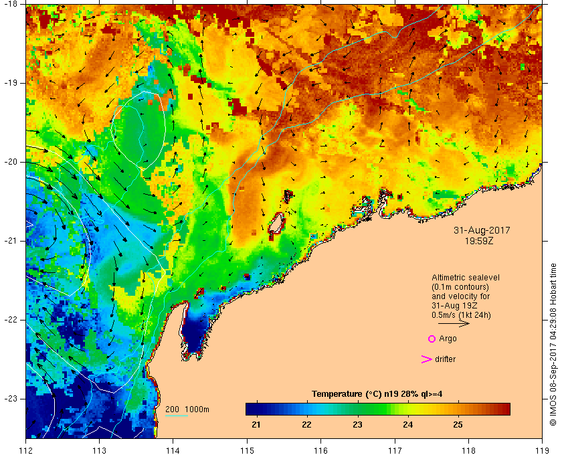Click longitude axis label 118
562x455 pixels.
click(468, 450)
